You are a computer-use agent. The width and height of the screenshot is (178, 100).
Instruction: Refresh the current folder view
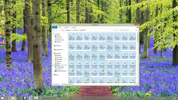pos(117,30)
